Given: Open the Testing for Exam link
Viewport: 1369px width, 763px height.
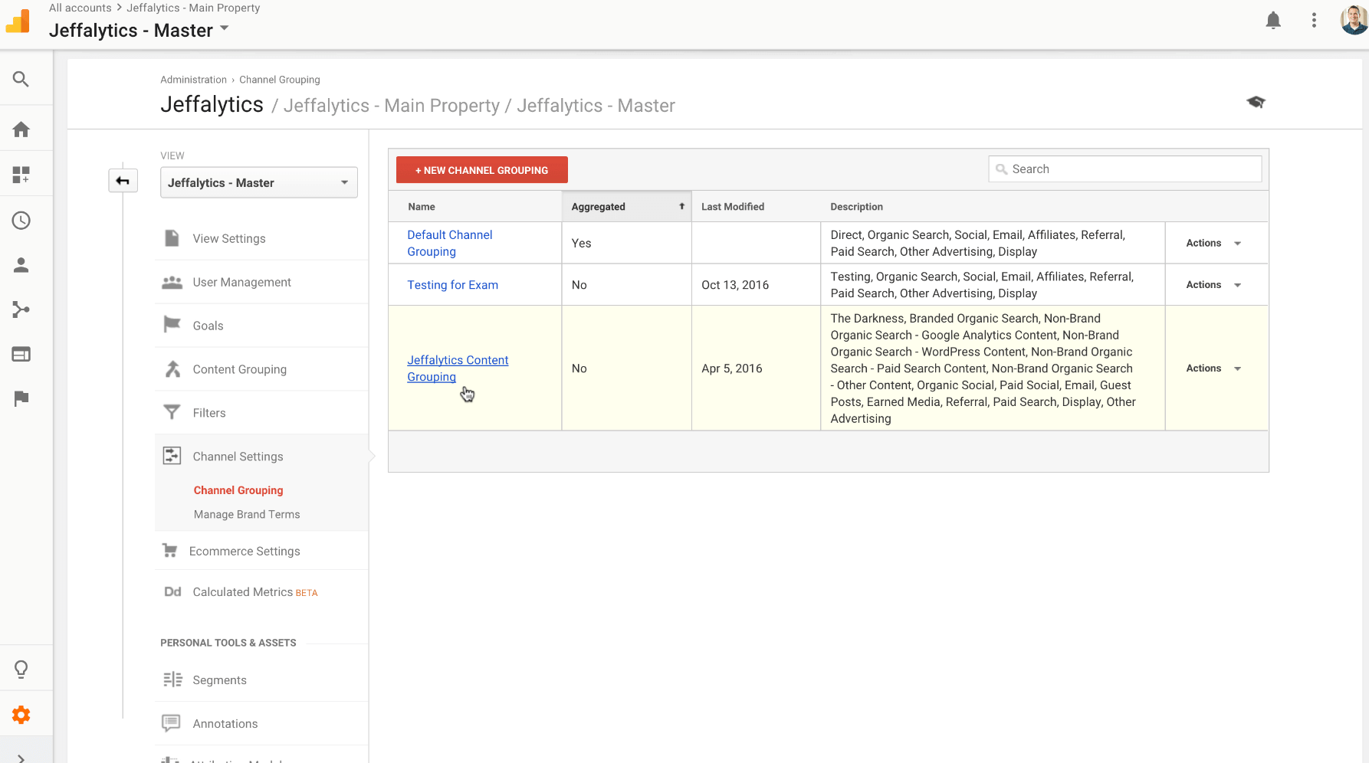Looking at the screenshot, I should coord(452,285).
